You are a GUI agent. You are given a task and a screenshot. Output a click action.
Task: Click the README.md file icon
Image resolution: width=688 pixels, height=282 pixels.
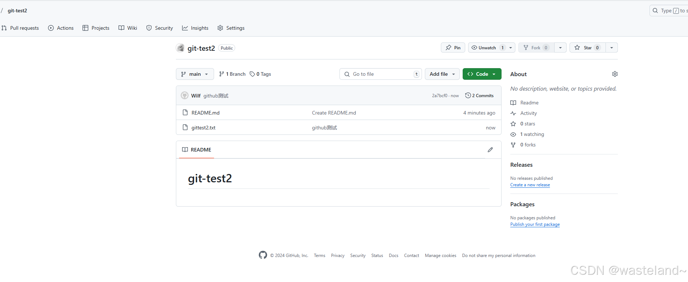pos(185,112)
